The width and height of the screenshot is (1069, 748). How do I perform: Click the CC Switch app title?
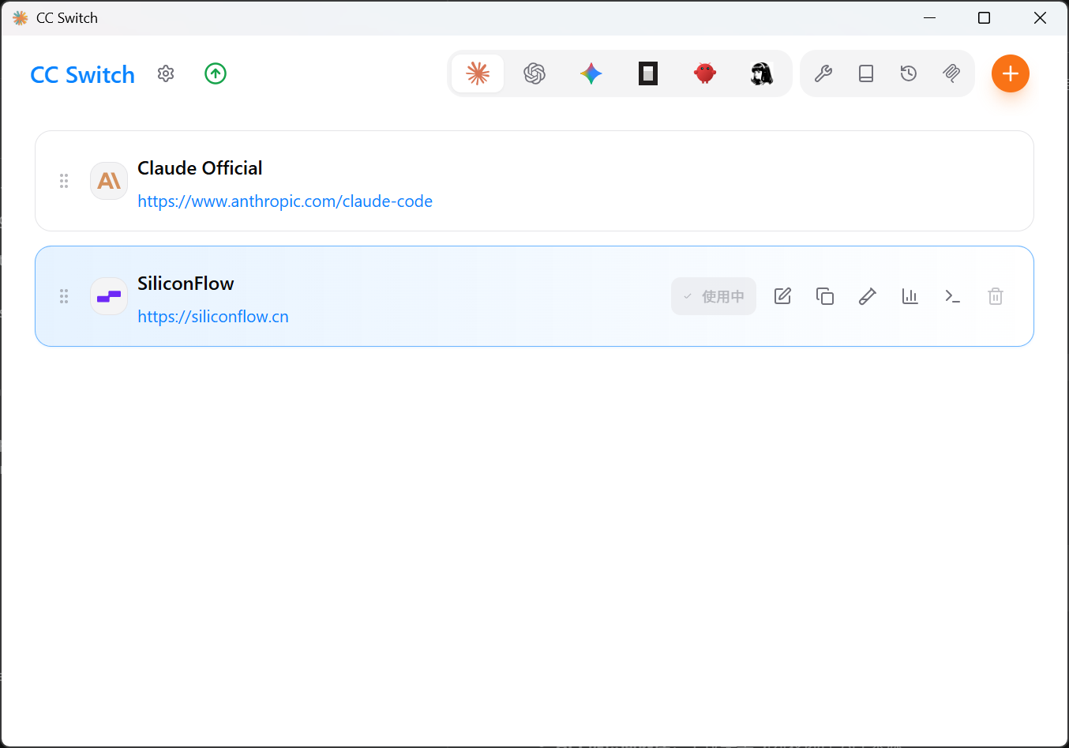click(83, 75)
